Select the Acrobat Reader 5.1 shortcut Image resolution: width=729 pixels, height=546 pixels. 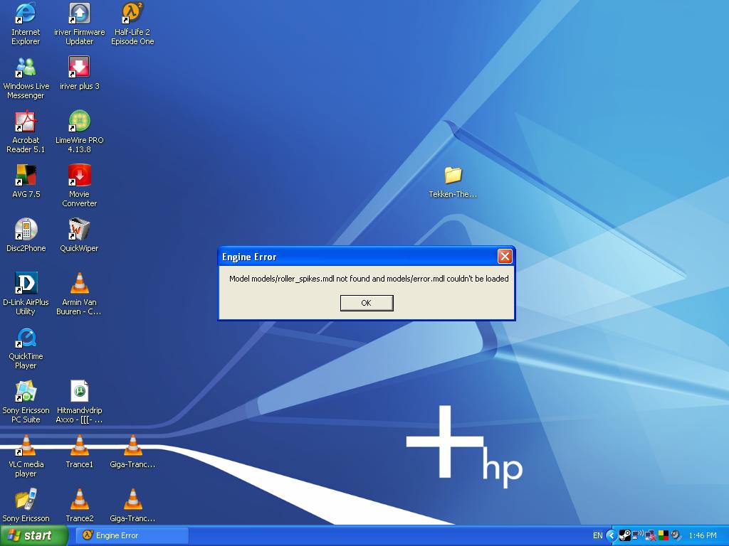click(x=26, y=132)
